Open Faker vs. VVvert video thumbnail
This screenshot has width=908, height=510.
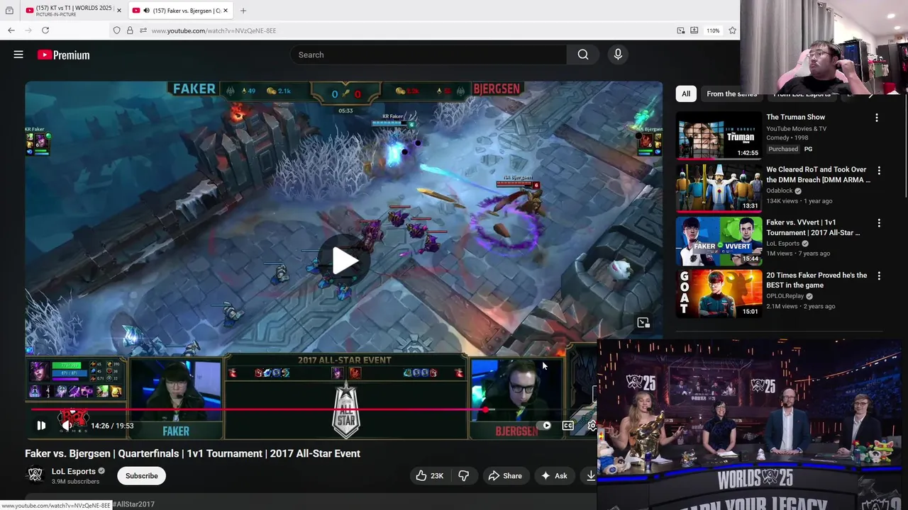pyautogui.click(x=719, y=241)
